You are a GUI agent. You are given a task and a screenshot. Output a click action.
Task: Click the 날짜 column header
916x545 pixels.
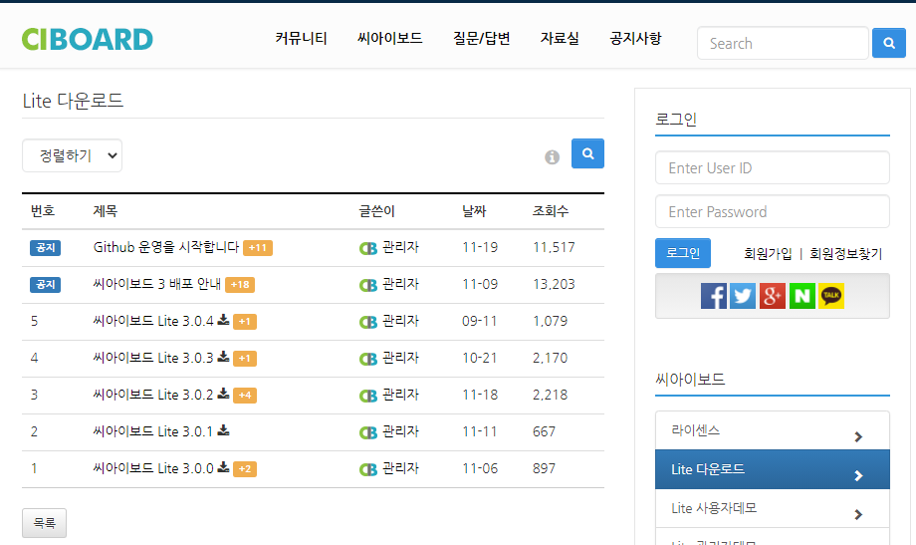474,211
